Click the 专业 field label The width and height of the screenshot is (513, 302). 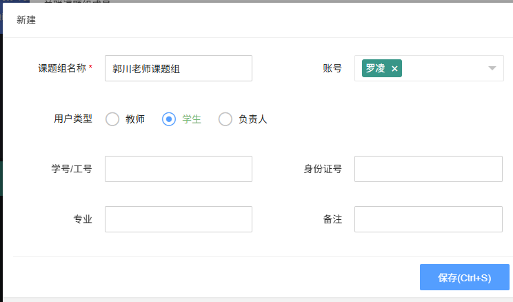pyautogui.click(x=83, y=219)
